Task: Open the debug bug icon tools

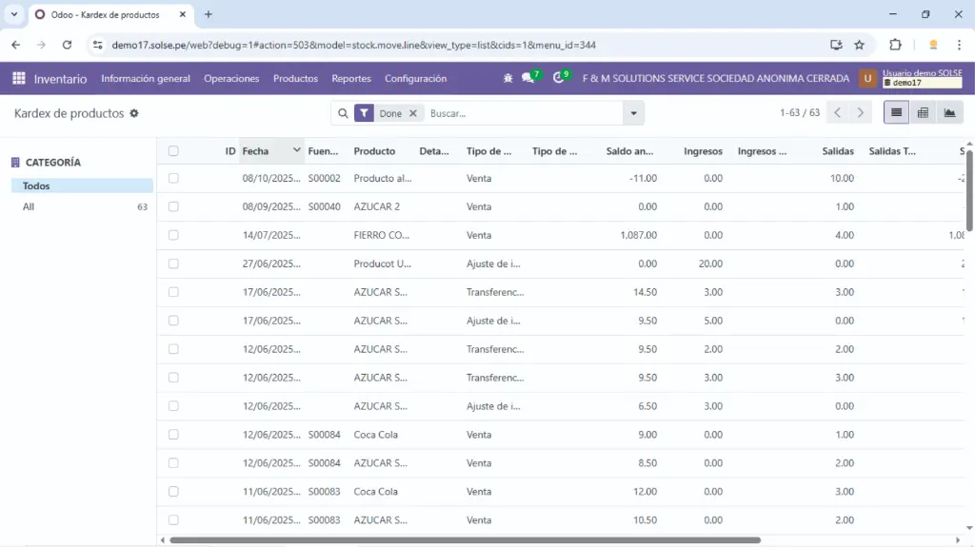Action: [507, 79]
